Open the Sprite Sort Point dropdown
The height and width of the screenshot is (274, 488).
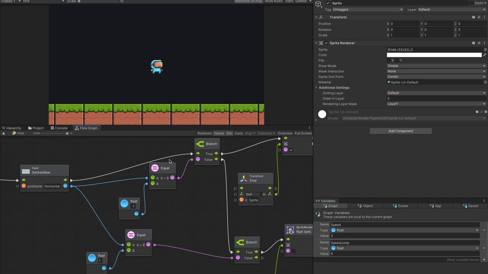(x=437, y=77)
